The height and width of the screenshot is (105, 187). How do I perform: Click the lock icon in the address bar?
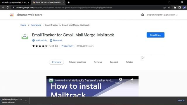[13, 8]
